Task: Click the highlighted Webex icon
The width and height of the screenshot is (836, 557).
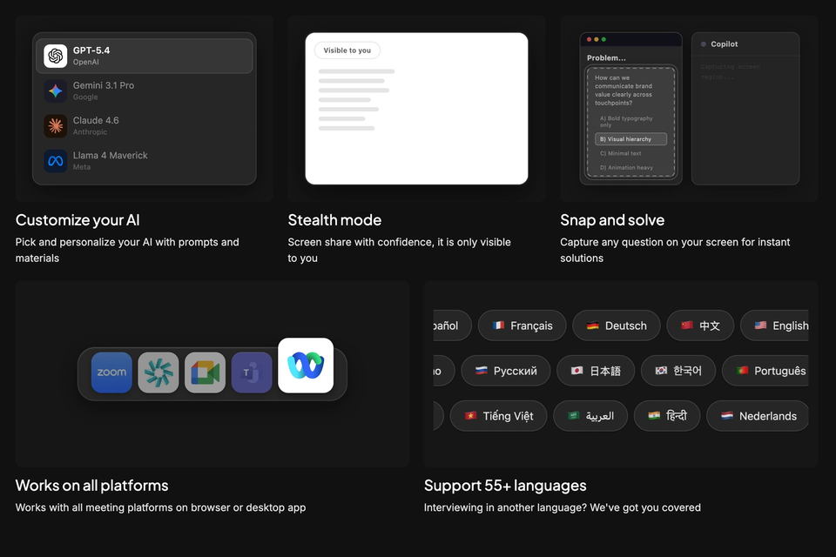Action: point(306,366)
